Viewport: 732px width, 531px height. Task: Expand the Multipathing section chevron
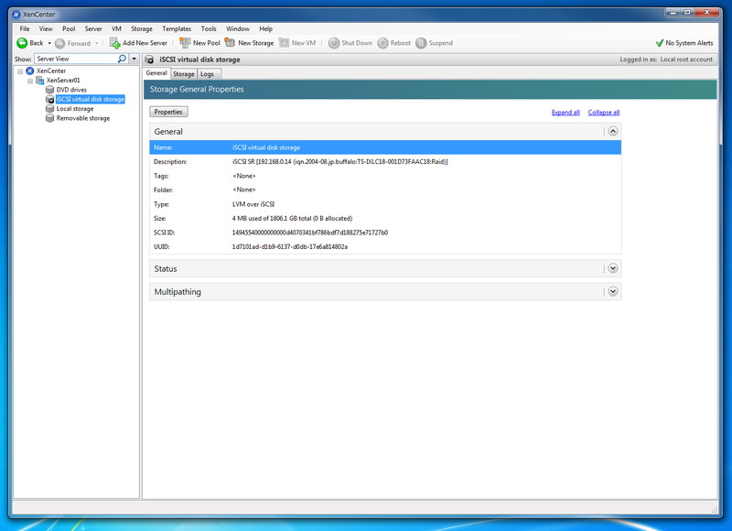613,291
